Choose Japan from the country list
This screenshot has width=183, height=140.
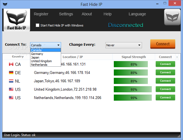45,57
